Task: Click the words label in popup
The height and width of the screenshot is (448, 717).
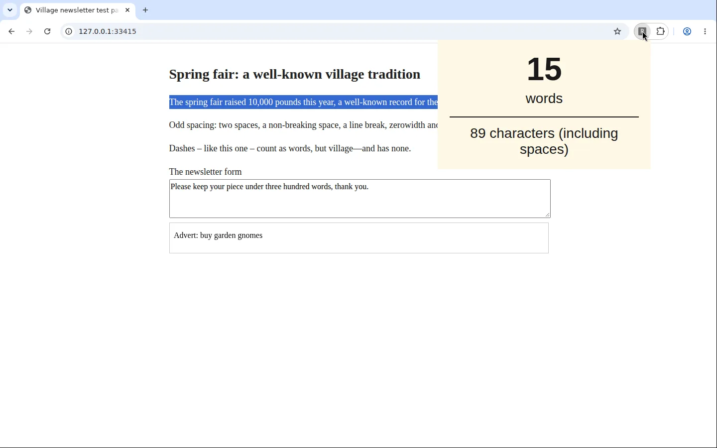Action: (544, 99)
